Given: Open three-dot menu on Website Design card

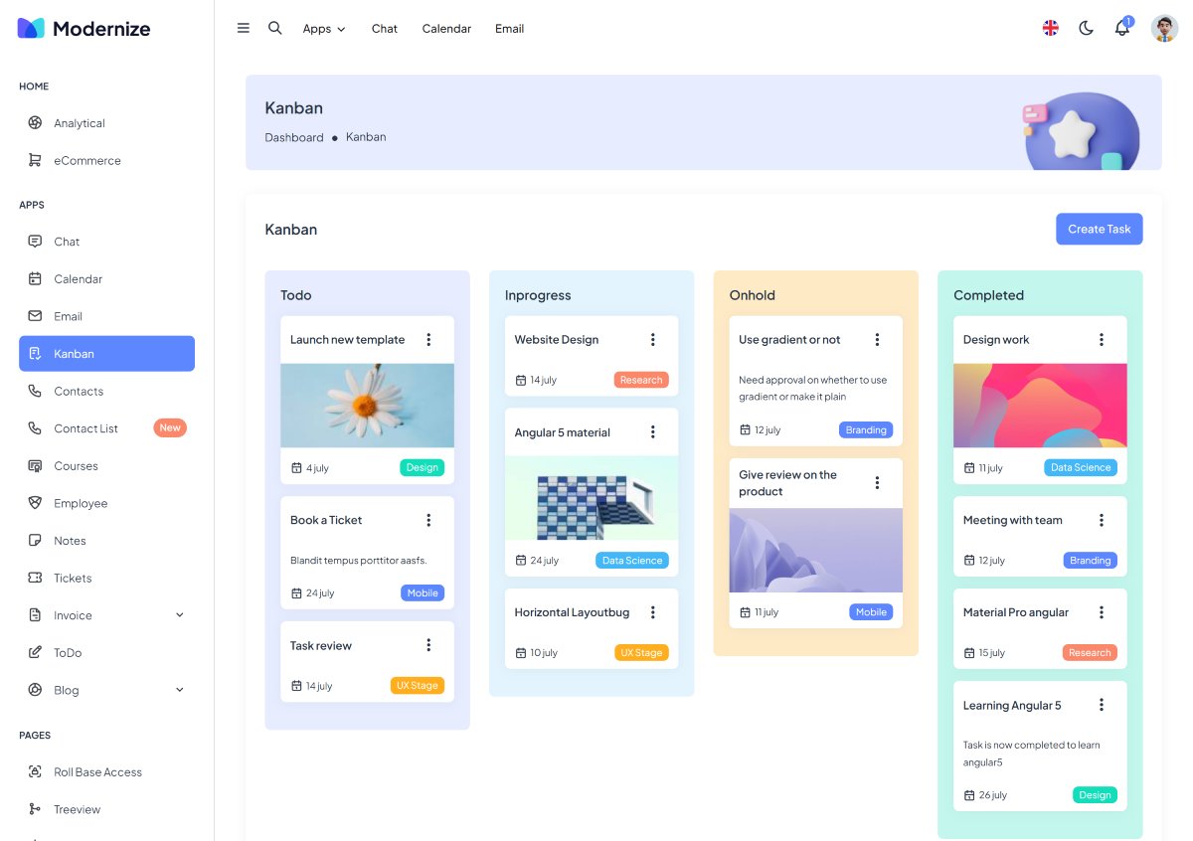Looking at the screenshot, I should tap(653, 340).
